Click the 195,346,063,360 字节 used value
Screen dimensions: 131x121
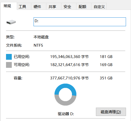[x=69, y=57]
